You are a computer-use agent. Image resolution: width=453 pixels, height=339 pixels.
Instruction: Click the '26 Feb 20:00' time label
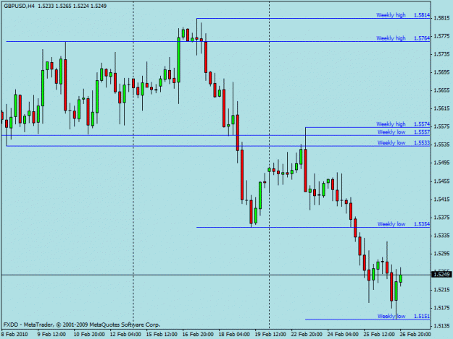415,335
